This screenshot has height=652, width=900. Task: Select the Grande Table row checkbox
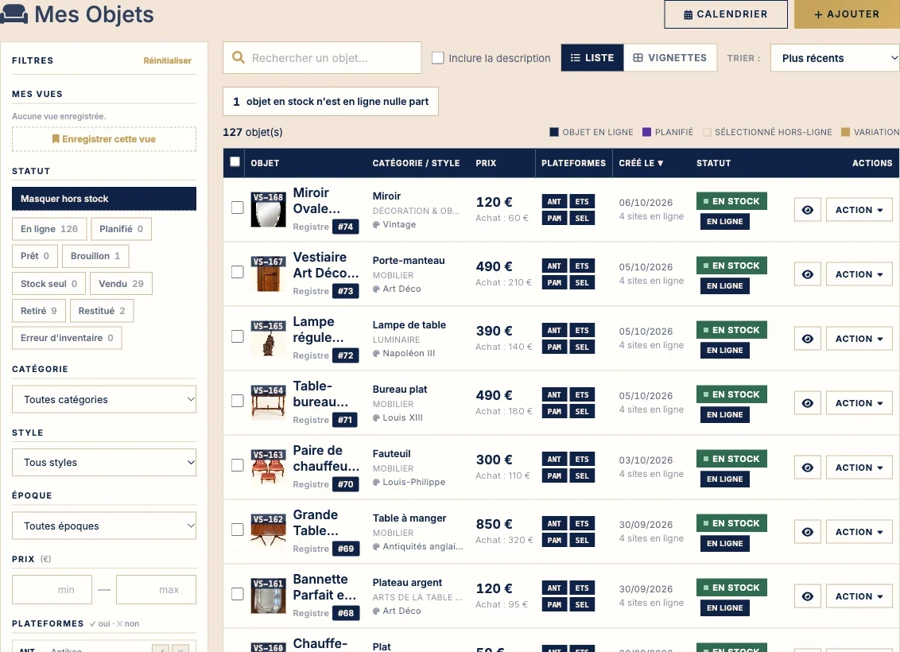click(x=237, y=530)
